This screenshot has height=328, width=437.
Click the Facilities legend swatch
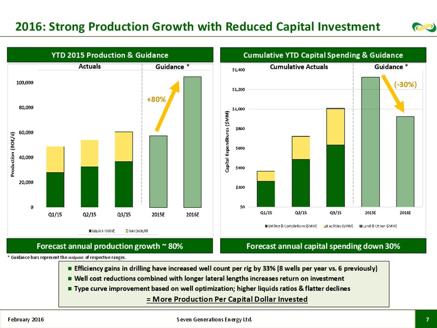tap(325, 226)
